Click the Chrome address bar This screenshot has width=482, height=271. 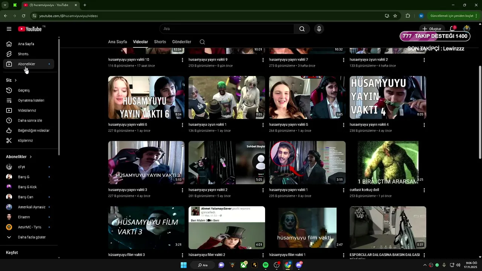click(207, 16)
